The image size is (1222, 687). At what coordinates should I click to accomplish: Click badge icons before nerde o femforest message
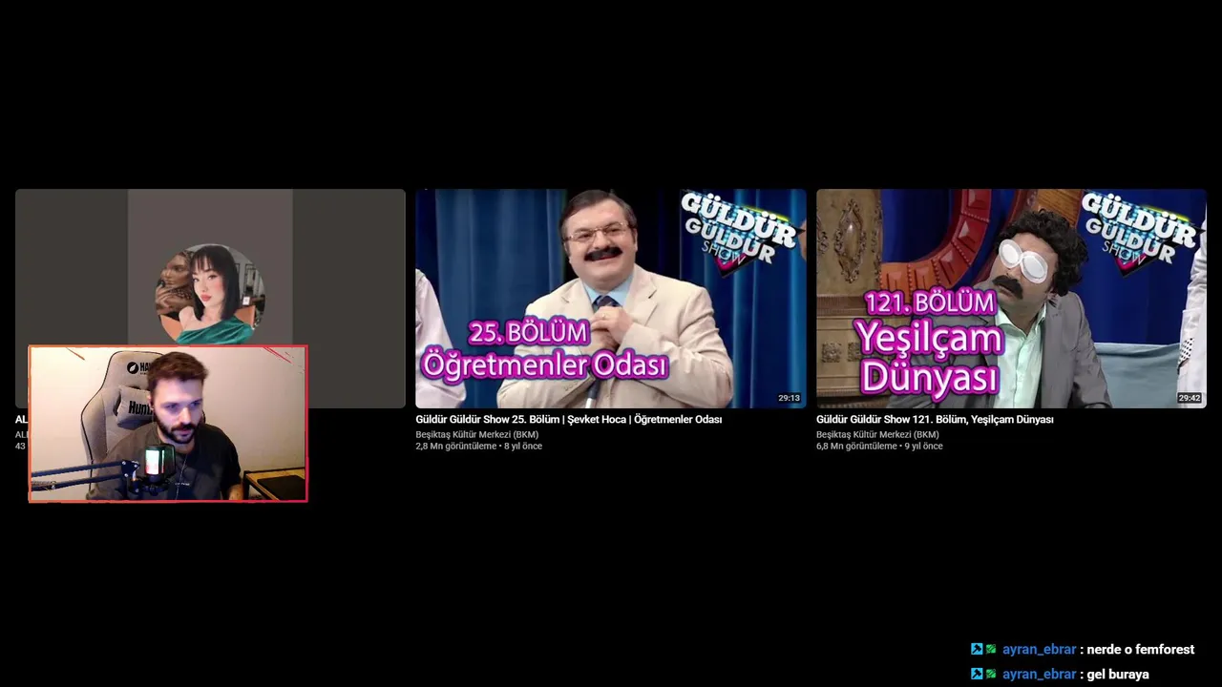(x=983, y=650)
